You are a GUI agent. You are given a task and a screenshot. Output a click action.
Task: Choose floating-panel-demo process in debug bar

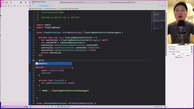pos(64,107)
